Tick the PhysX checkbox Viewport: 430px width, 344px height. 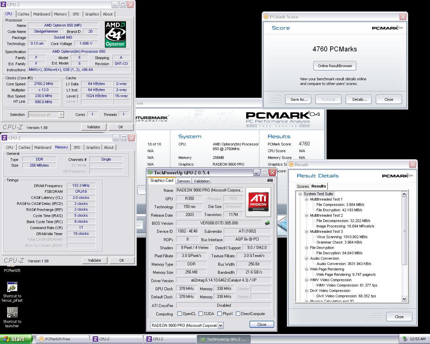tap(219, 313)
